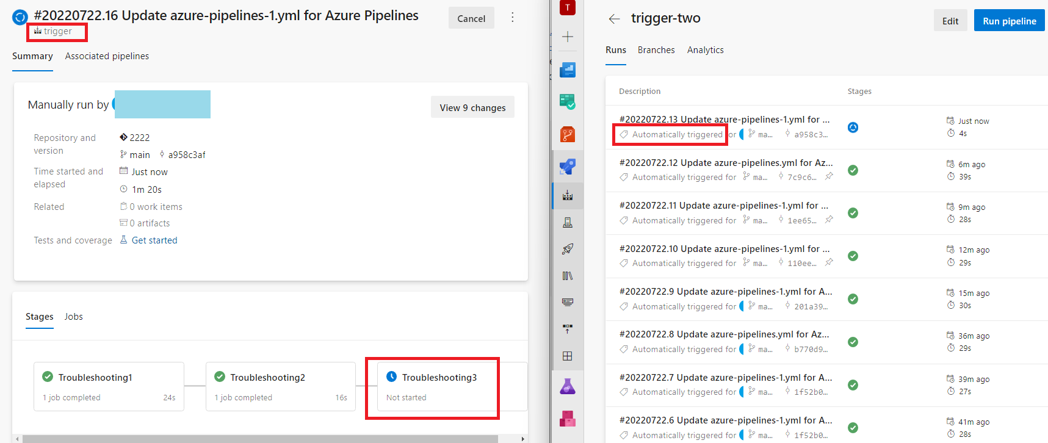The height and width of the screenshot is (443, 1048).
Task: Open the Runs tab in trigger-two
Action: click(x=616, y=50)
